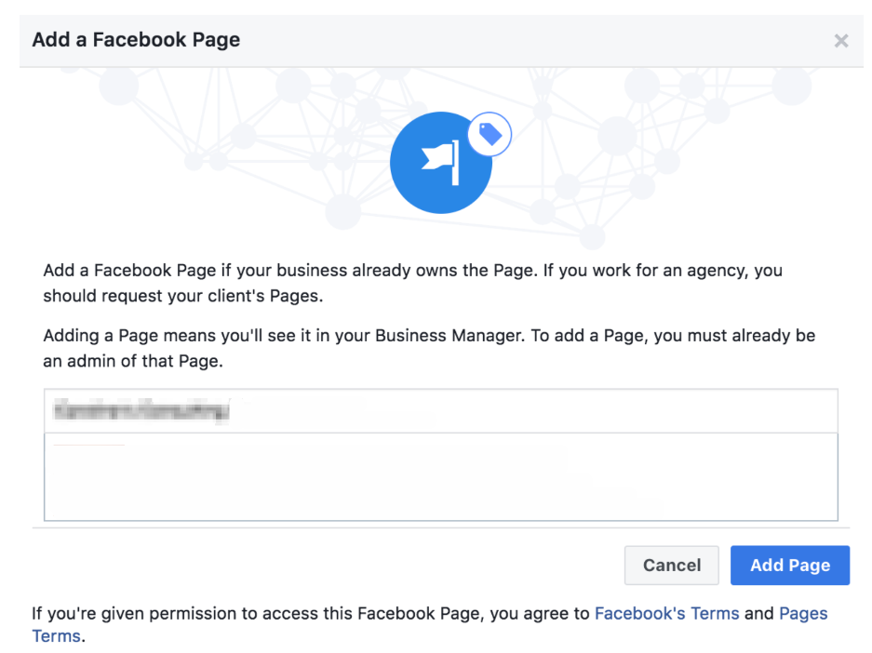Focus the Page name search field

coord(441,411)
